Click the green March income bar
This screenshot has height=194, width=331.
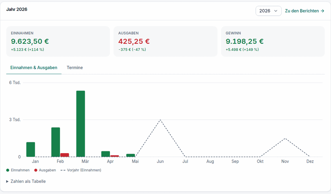click(81, 124)
